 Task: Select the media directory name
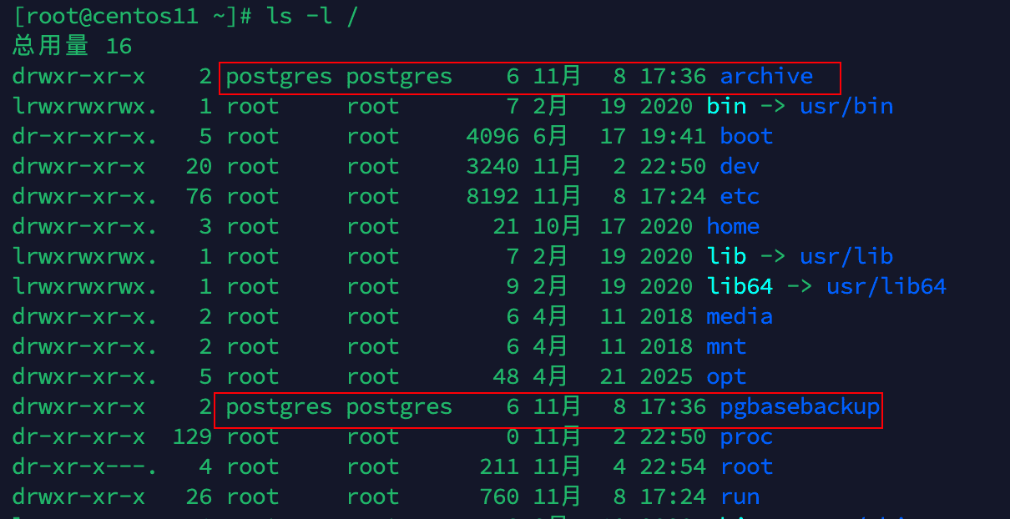pos(739,316)
